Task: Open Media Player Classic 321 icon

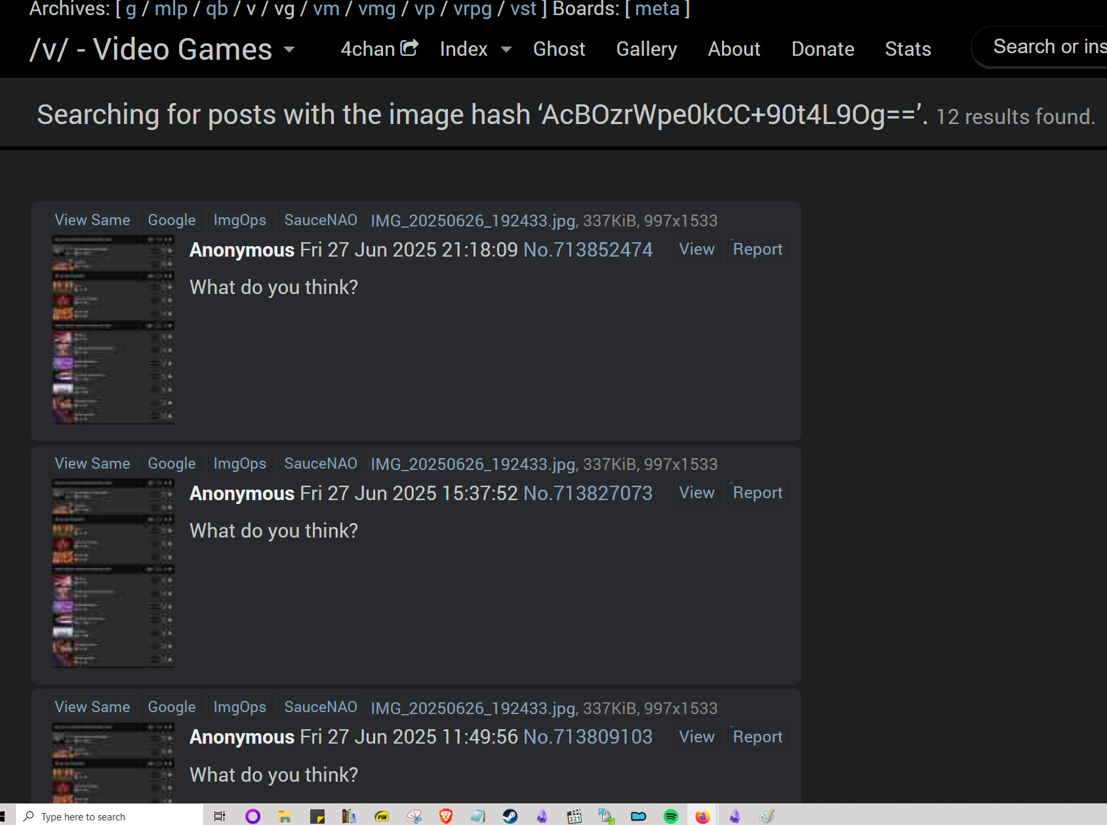Action: tap(574, 816)
